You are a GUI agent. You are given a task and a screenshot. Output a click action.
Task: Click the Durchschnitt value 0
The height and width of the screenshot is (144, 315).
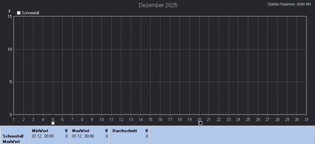pos(147,136)
